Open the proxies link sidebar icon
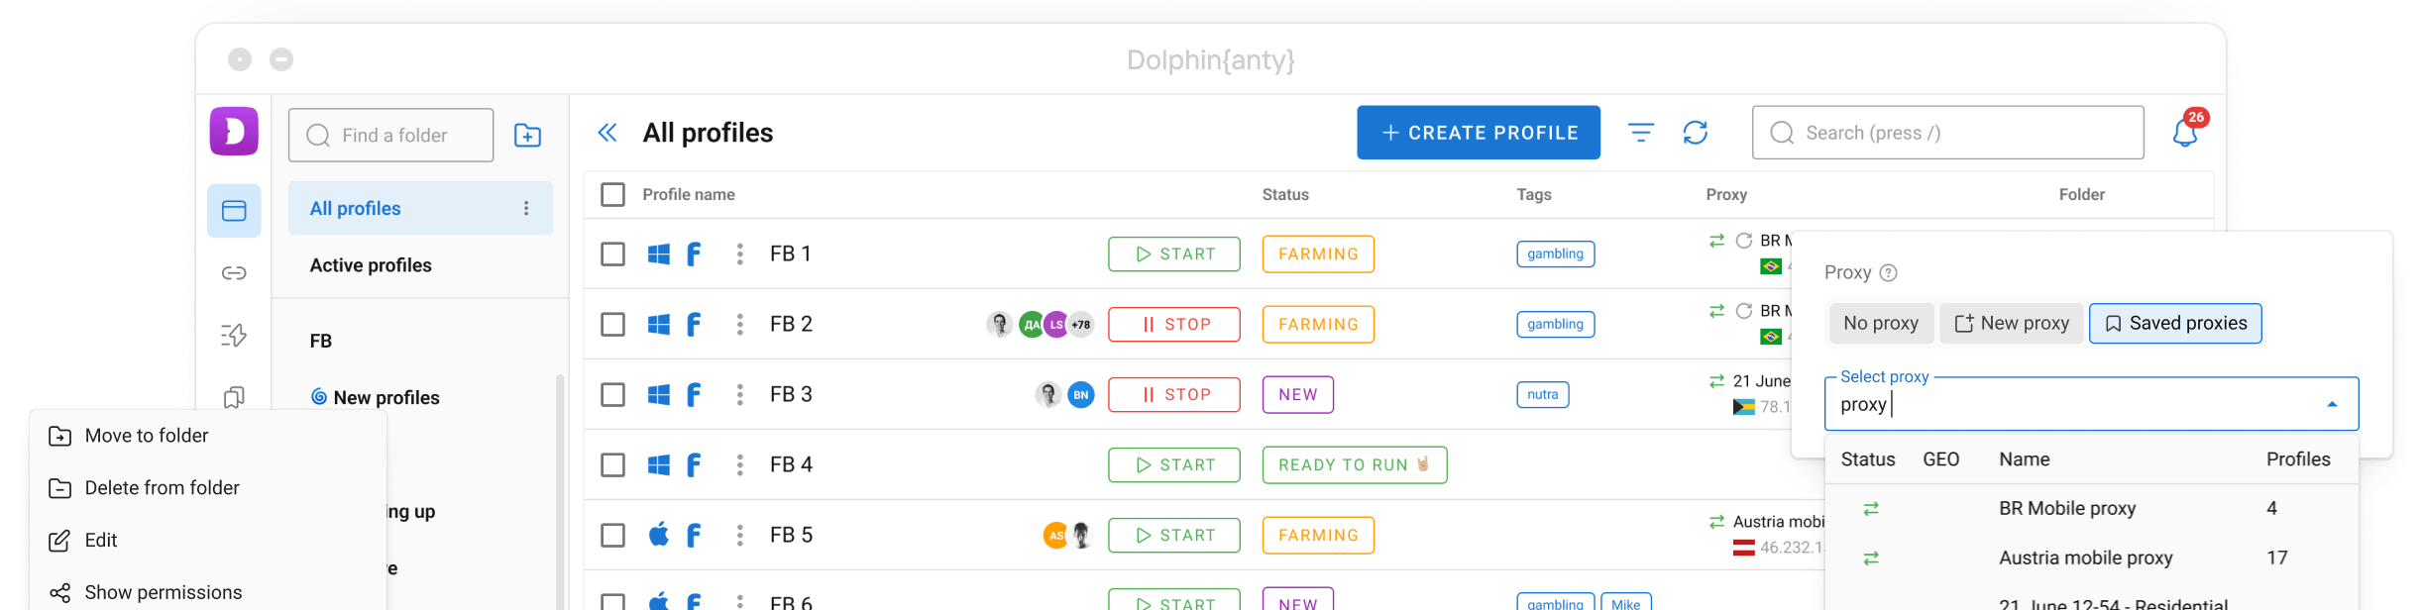2422x610 pixels. pos(234,273)
